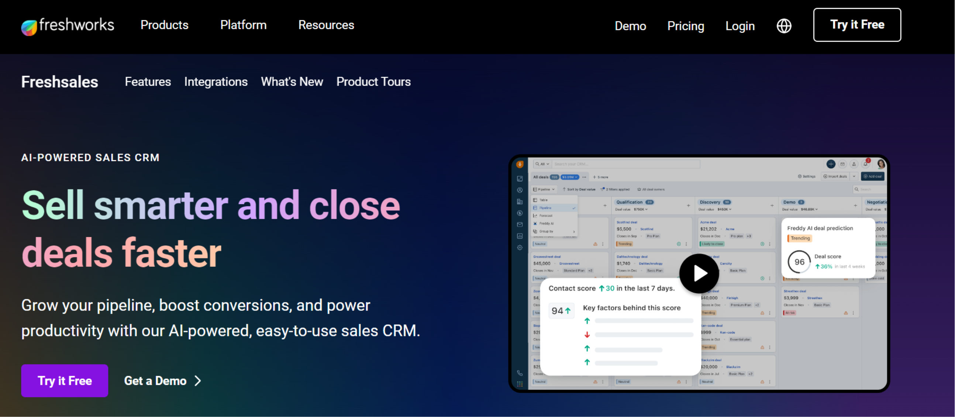Click the Freddy AI deal prediction card
The width and height of the screenshot is (955, 417).
pos(828,248)
